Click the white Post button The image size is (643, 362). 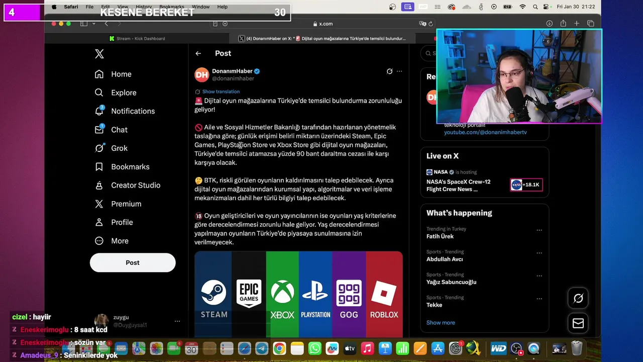133,262
